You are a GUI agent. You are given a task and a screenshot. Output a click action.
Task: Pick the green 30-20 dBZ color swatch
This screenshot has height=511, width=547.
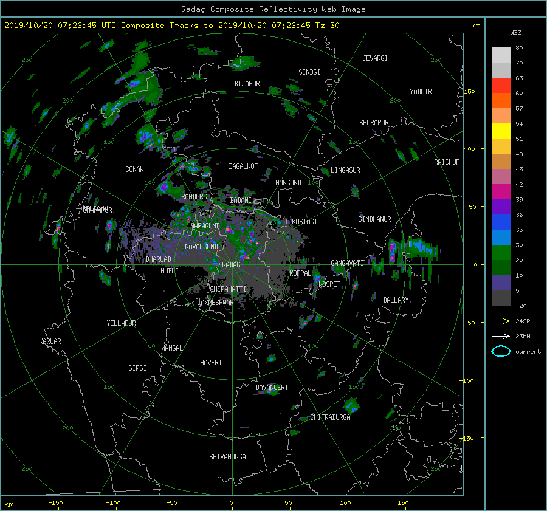tap(501, 253)
